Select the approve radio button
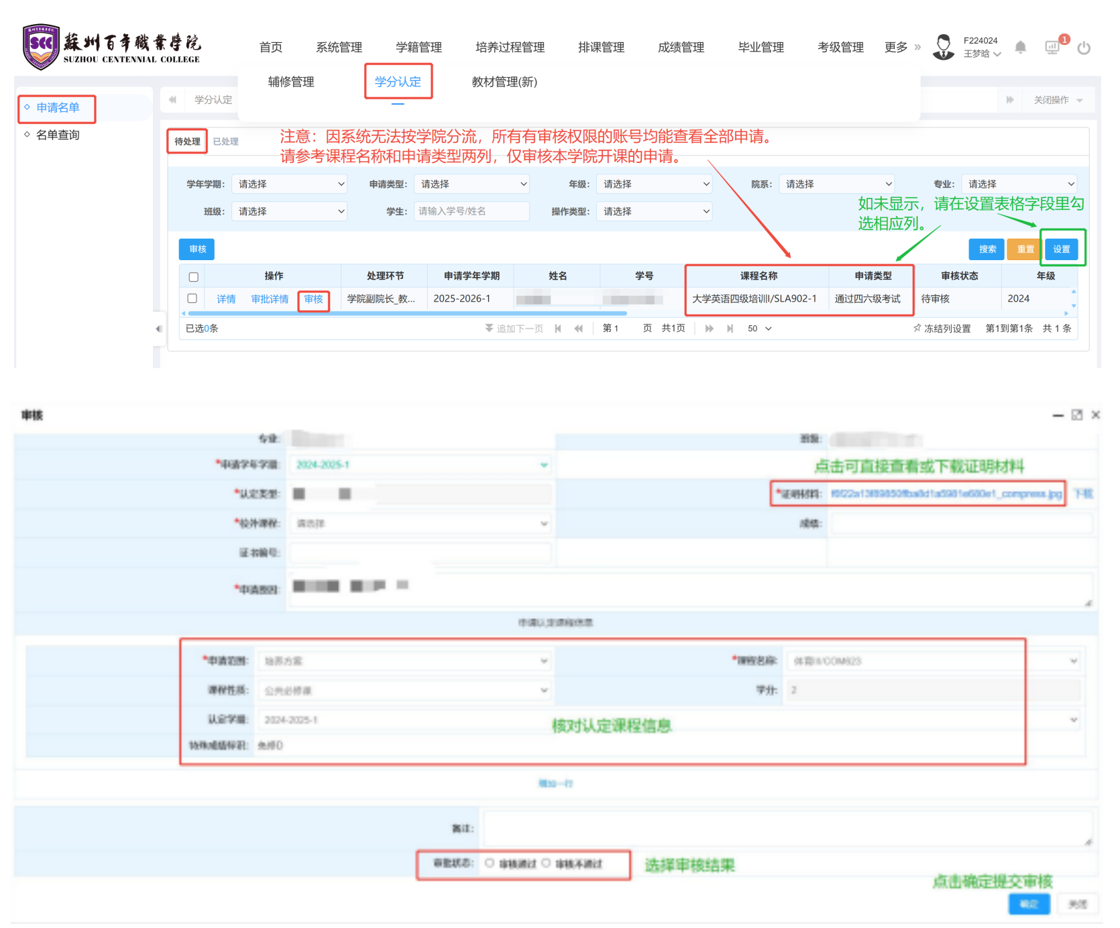This screenshot has height=928, width=1120. (490, 863)
